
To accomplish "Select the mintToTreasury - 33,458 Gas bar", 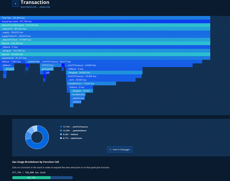I will (104, 76).
